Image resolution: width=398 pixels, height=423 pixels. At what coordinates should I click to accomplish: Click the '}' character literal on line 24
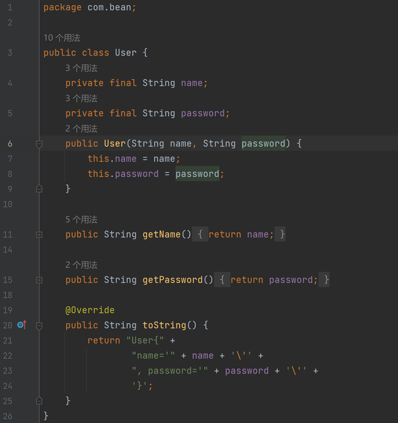[x=140, y=386]
